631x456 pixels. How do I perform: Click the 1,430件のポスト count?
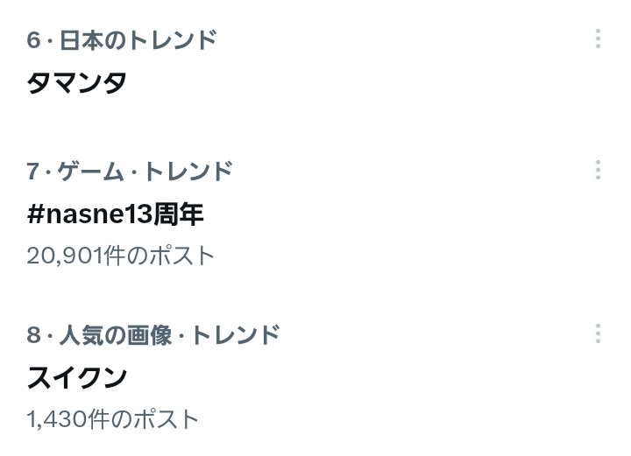click(x=113, y=419)
